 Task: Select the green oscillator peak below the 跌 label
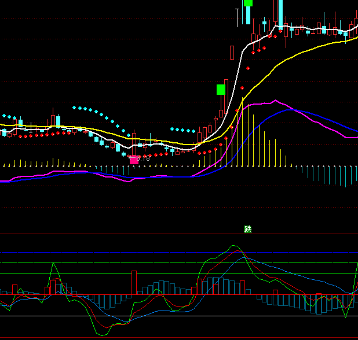[x=235, y=246]
